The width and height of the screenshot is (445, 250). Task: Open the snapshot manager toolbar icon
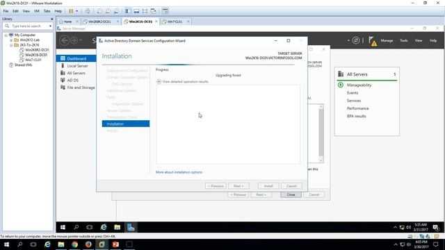pyautogui.click(x=116, y=11)
